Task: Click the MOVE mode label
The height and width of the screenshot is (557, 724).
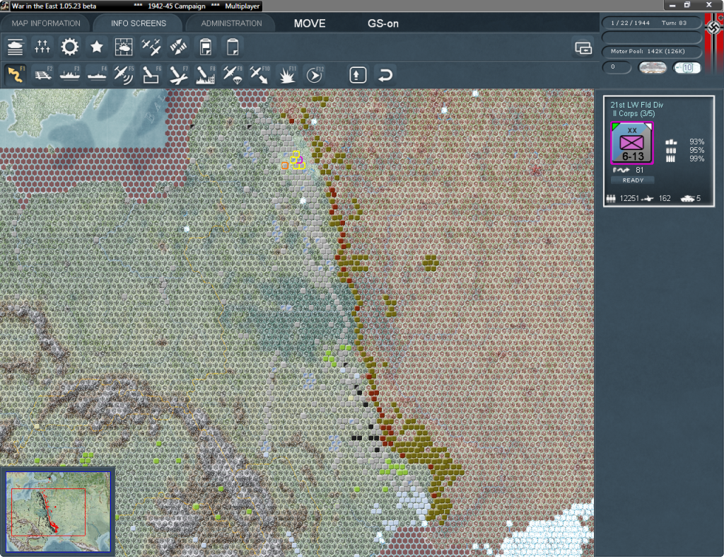Action: 310,23
